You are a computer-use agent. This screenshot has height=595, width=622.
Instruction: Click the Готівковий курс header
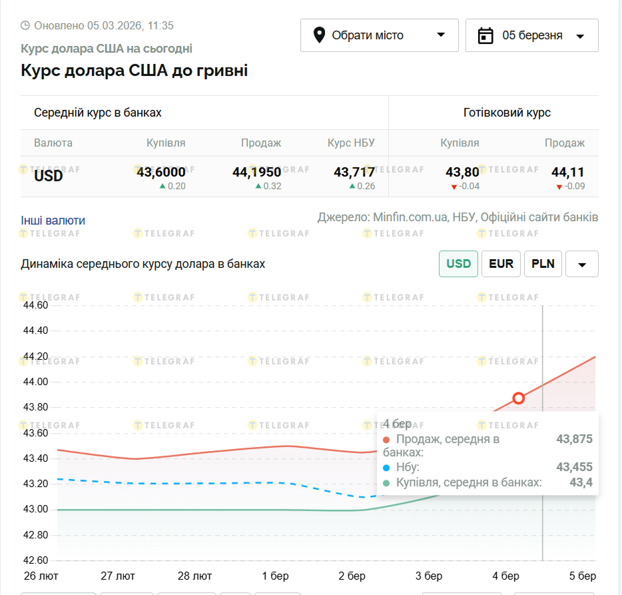(507, 113)
